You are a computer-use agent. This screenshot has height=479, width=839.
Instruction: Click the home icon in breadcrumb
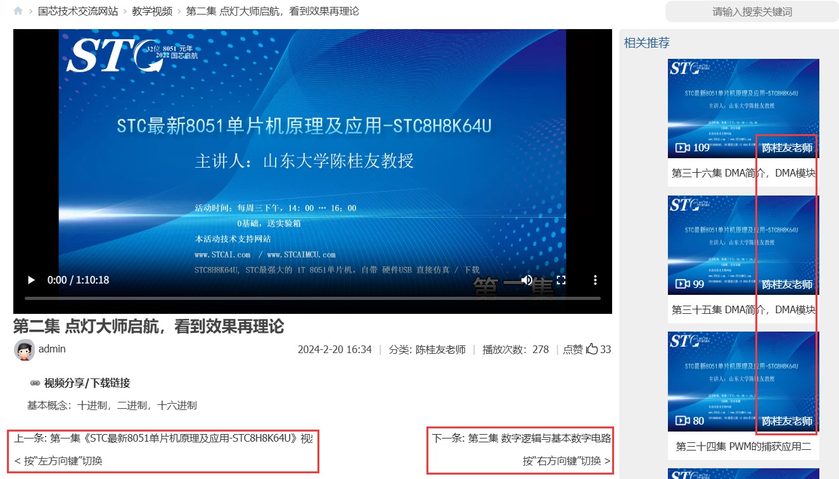[18, 11]
